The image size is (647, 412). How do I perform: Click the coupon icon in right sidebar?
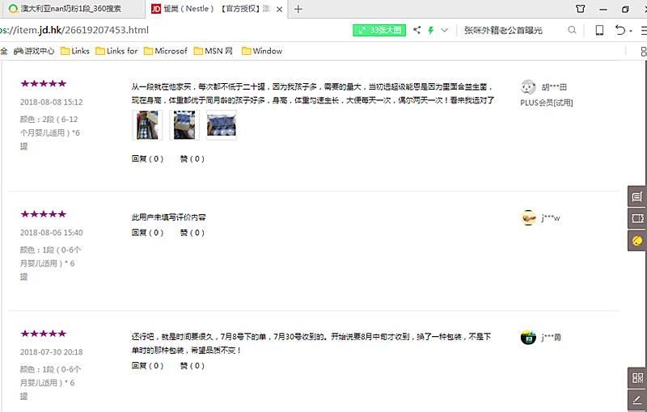(636, 218)
